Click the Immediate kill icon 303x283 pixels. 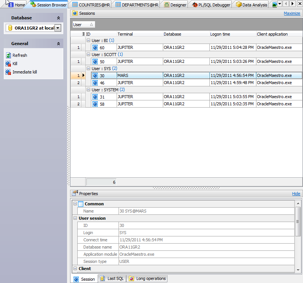coord(8,72)
